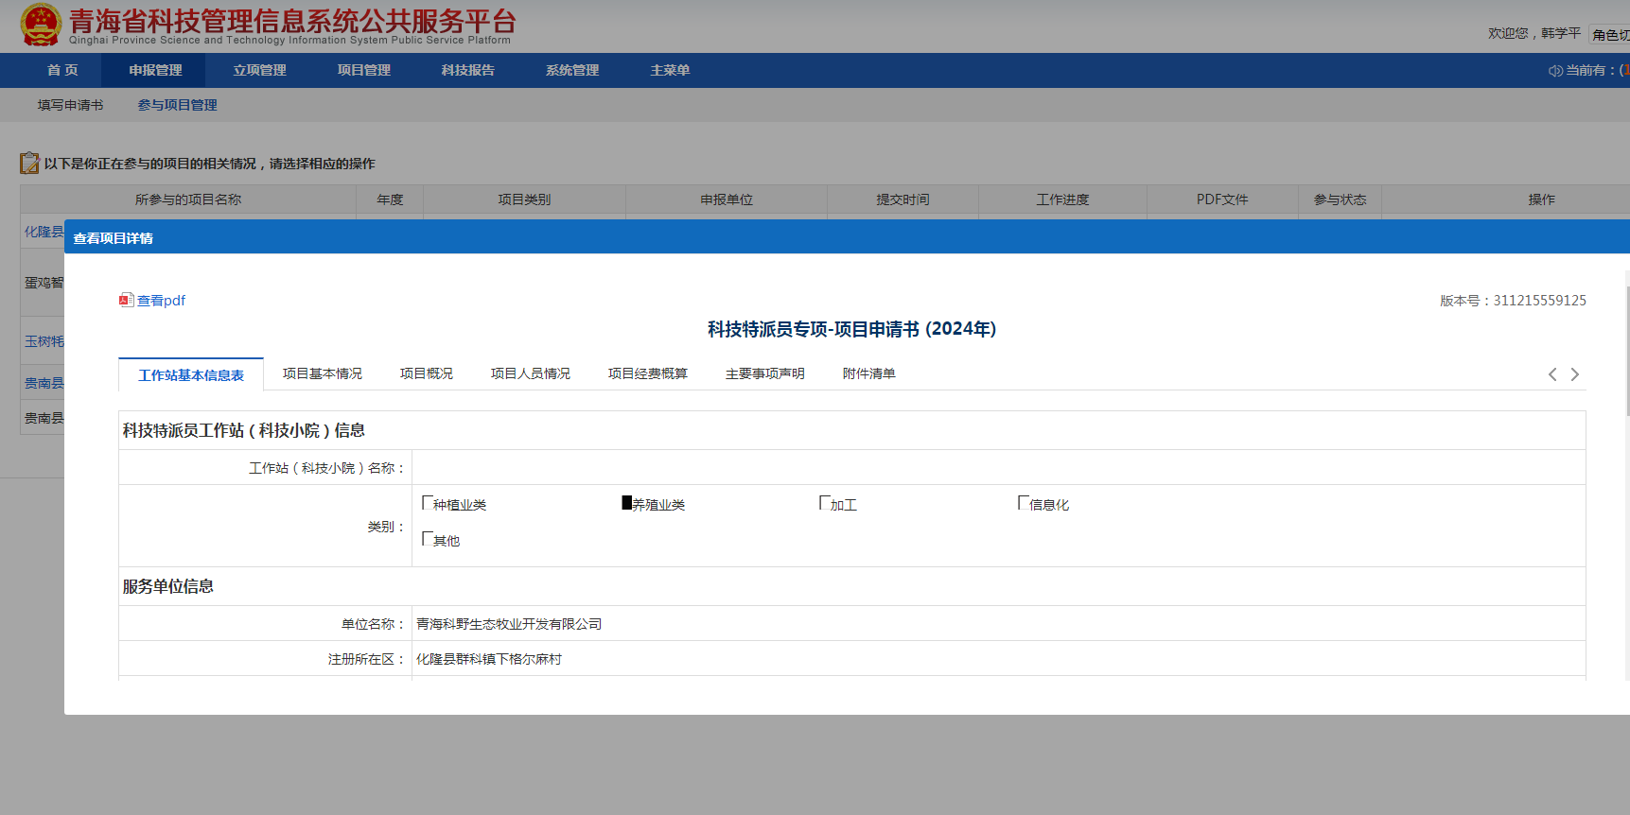This screenshot has width=1630, height=815.
Task: Switch to the 项目经费概算 tab
Action: click(x=648, y=373)
